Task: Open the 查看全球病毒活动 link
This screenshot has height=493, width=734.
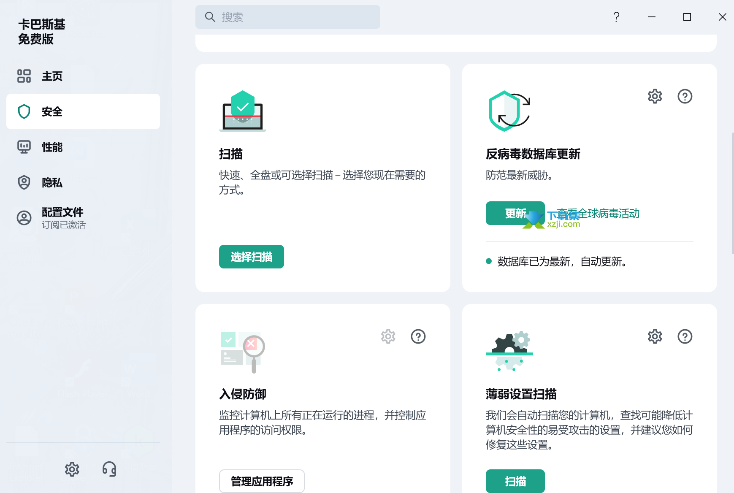Action: click(598, 213)
